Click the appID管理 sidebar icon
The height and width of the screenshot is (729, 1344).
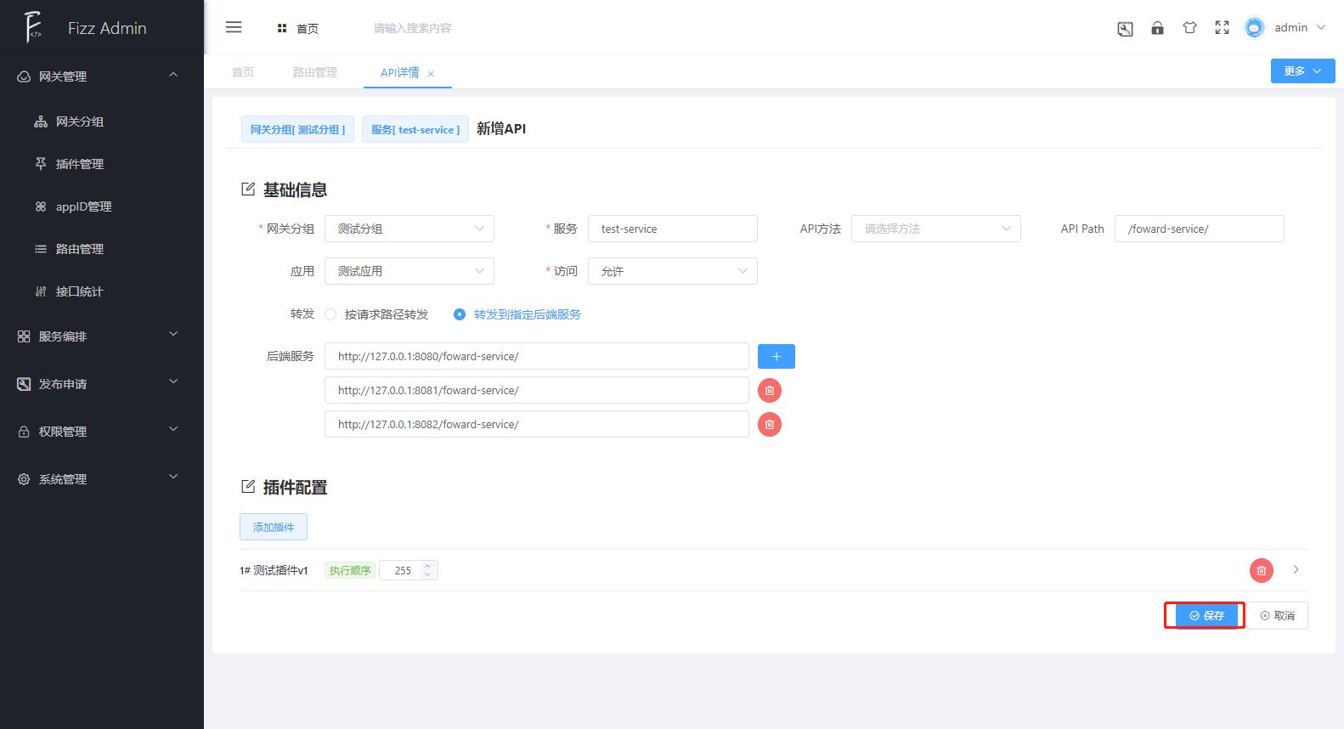[x=41, y=206]
